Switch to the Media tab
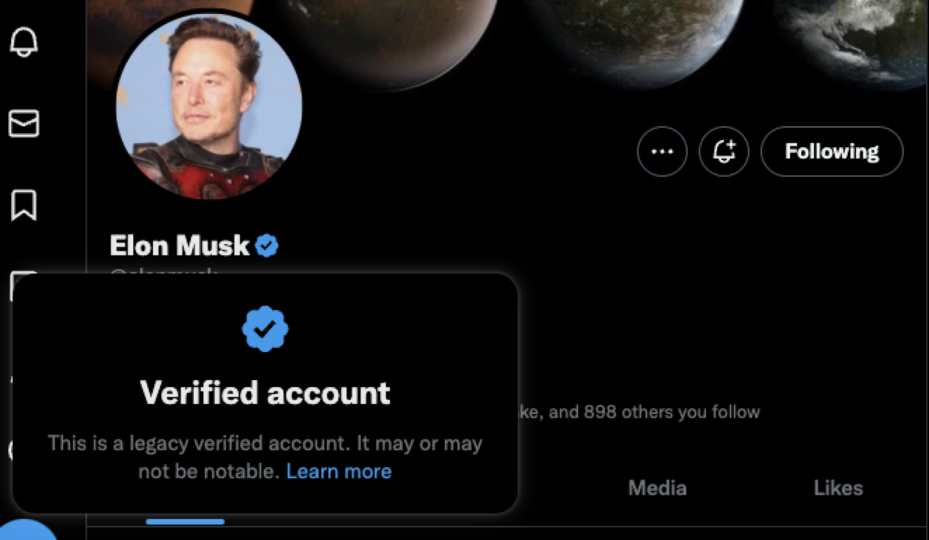This screenshot has width=929, height=540. click(657, 488)
